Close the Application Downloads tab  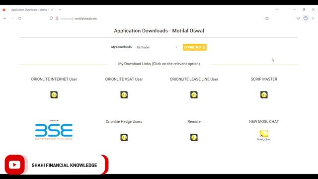click(x=52, y=10)
